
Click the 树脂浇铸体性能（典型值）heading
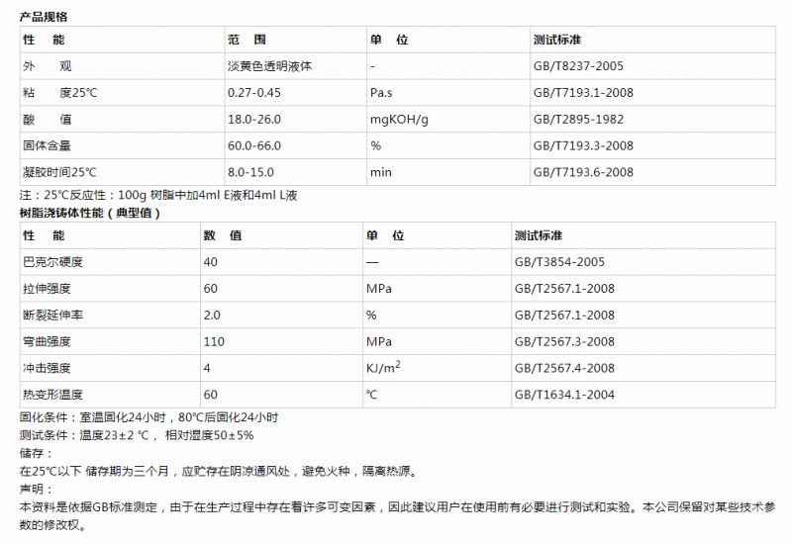pyautogui.click(x=90, y=213)
